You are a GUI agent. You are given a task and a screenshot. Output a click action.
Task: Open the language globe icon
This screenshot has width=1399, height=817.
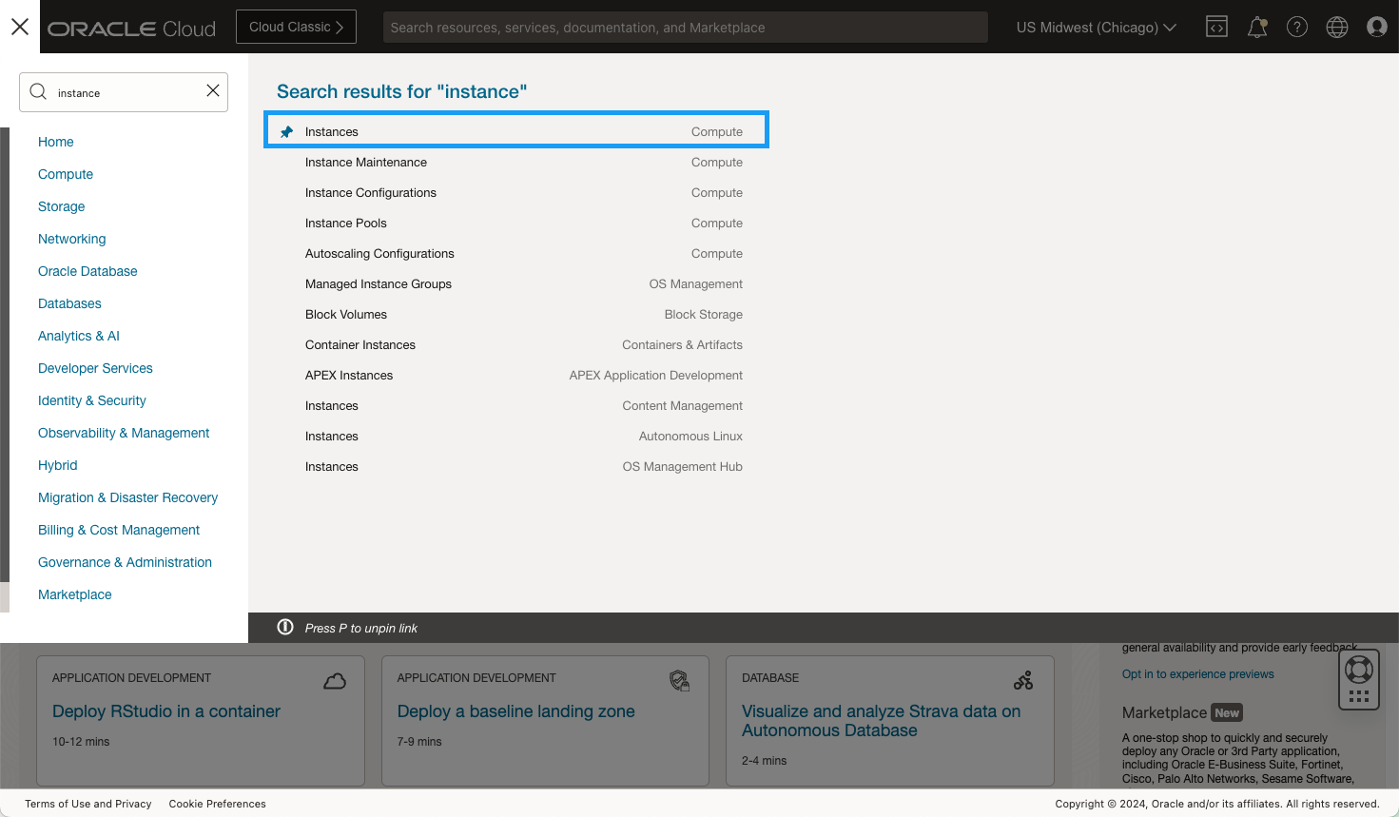(1336, 27)
